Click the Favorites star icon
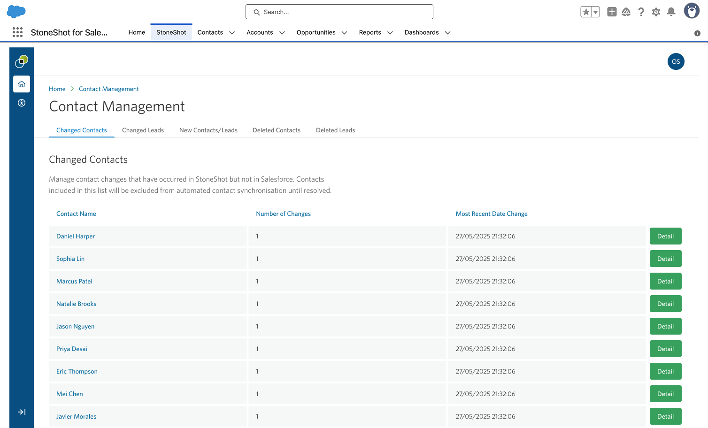 coord(586,12)
